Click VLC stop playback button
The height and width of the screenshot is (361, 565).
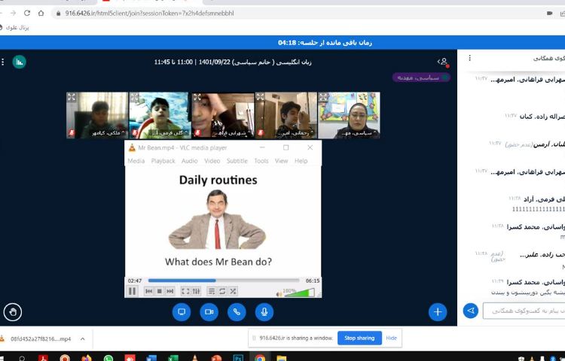pyautogui.click(x=160, y=291)
